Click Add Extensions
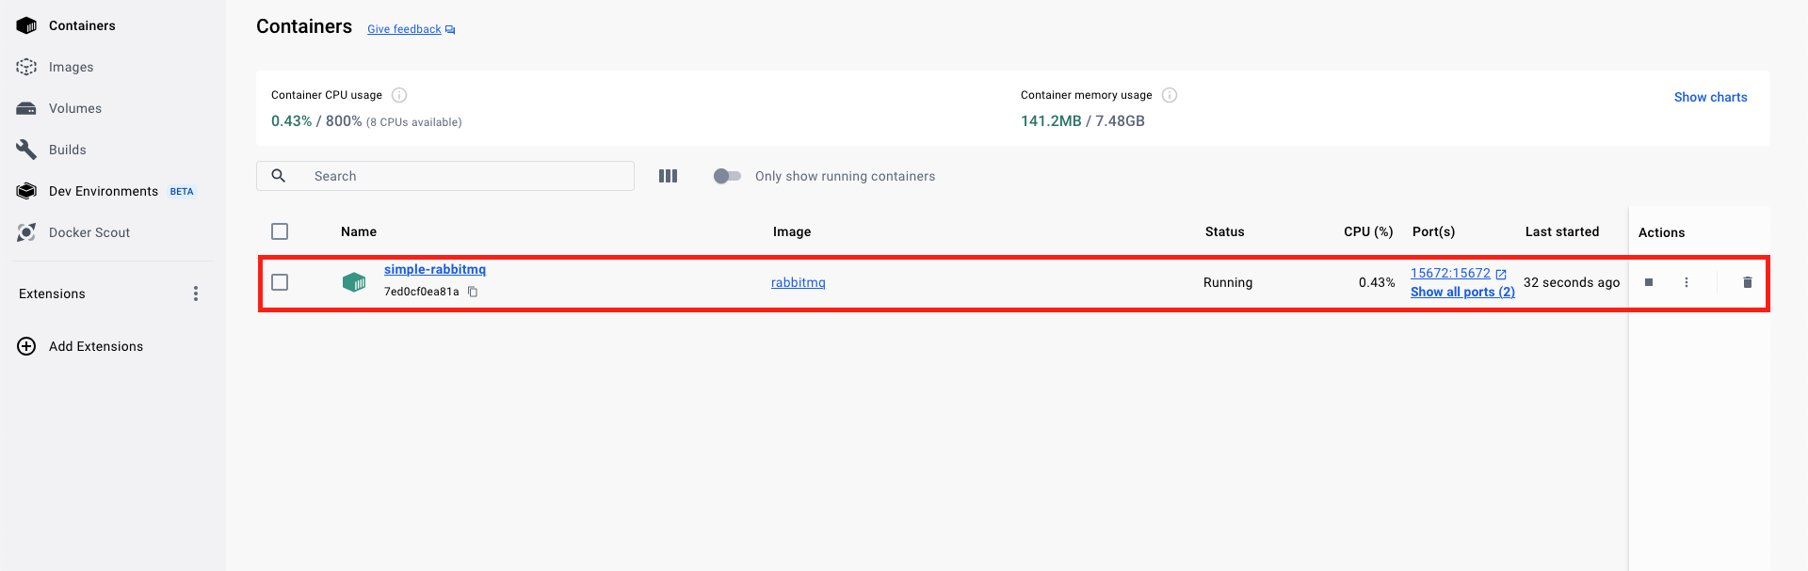 [96, 346]
